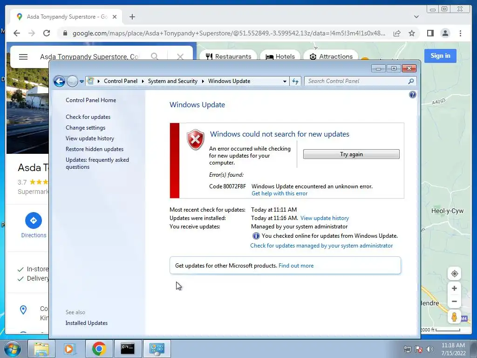Open Chrome three-dot menu
This screenshot has height=358, width=477.
(460, 33)
